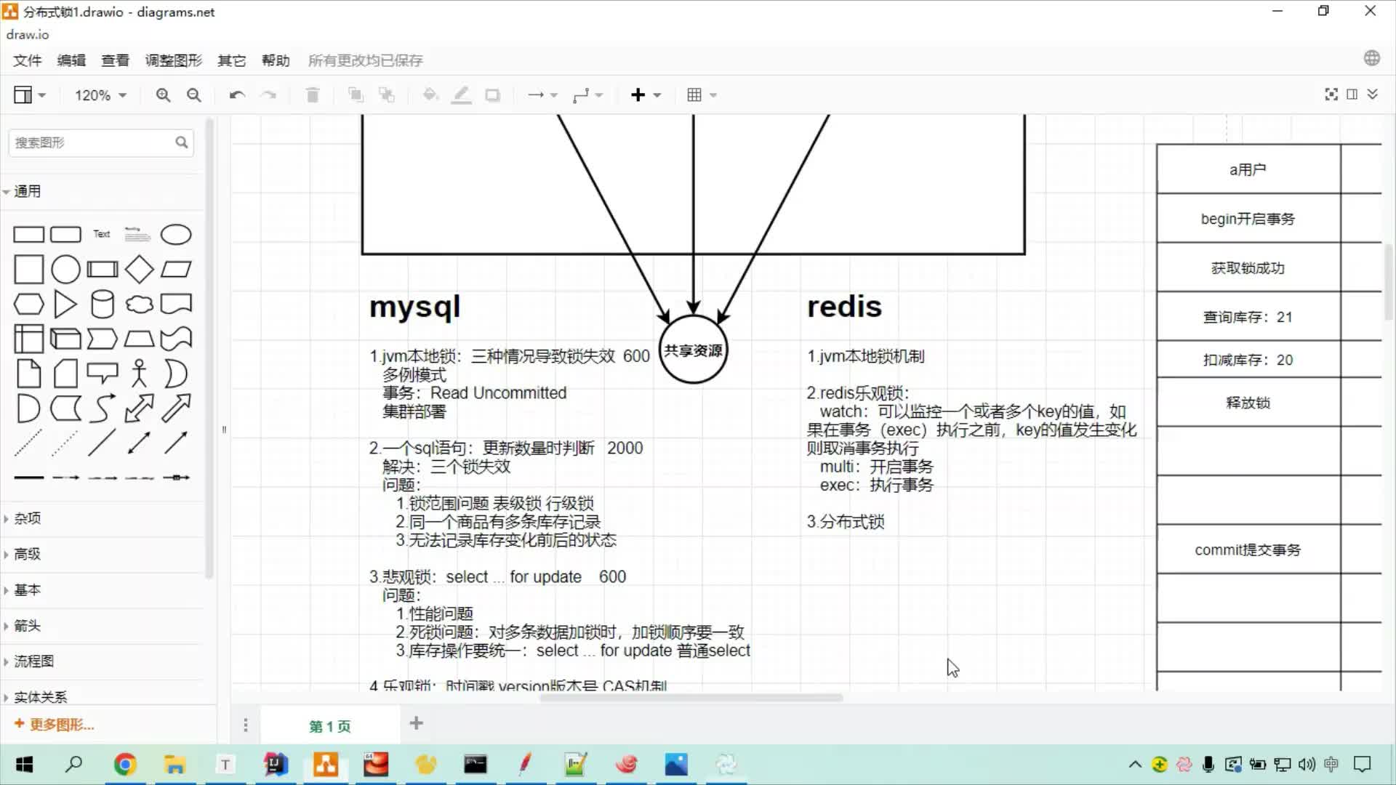1396x785 pixels.
Task: Open the 120% zoom level dropdown
Action: 101,95
